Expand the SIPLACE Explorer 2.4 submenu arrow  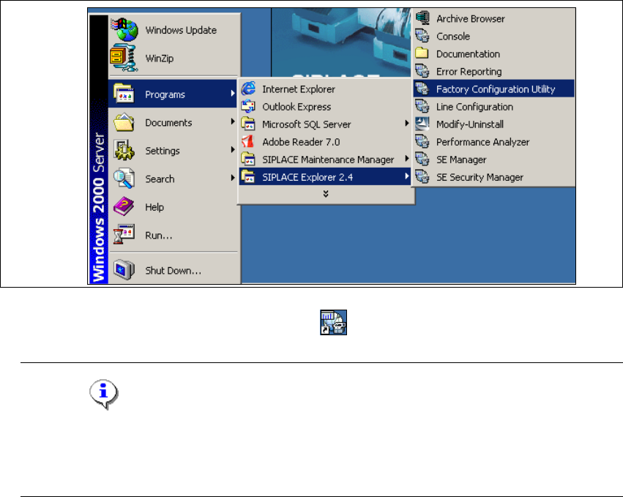pos(407,176)
